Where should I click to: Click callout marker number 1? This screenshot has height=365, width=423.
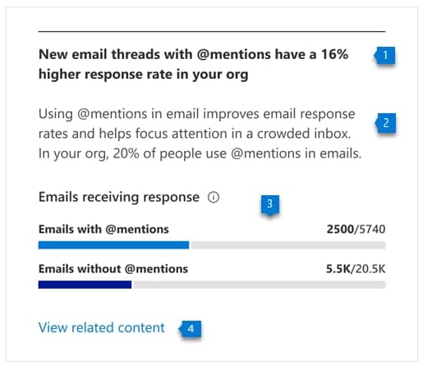pyautogui.click(x=384, y=56)
